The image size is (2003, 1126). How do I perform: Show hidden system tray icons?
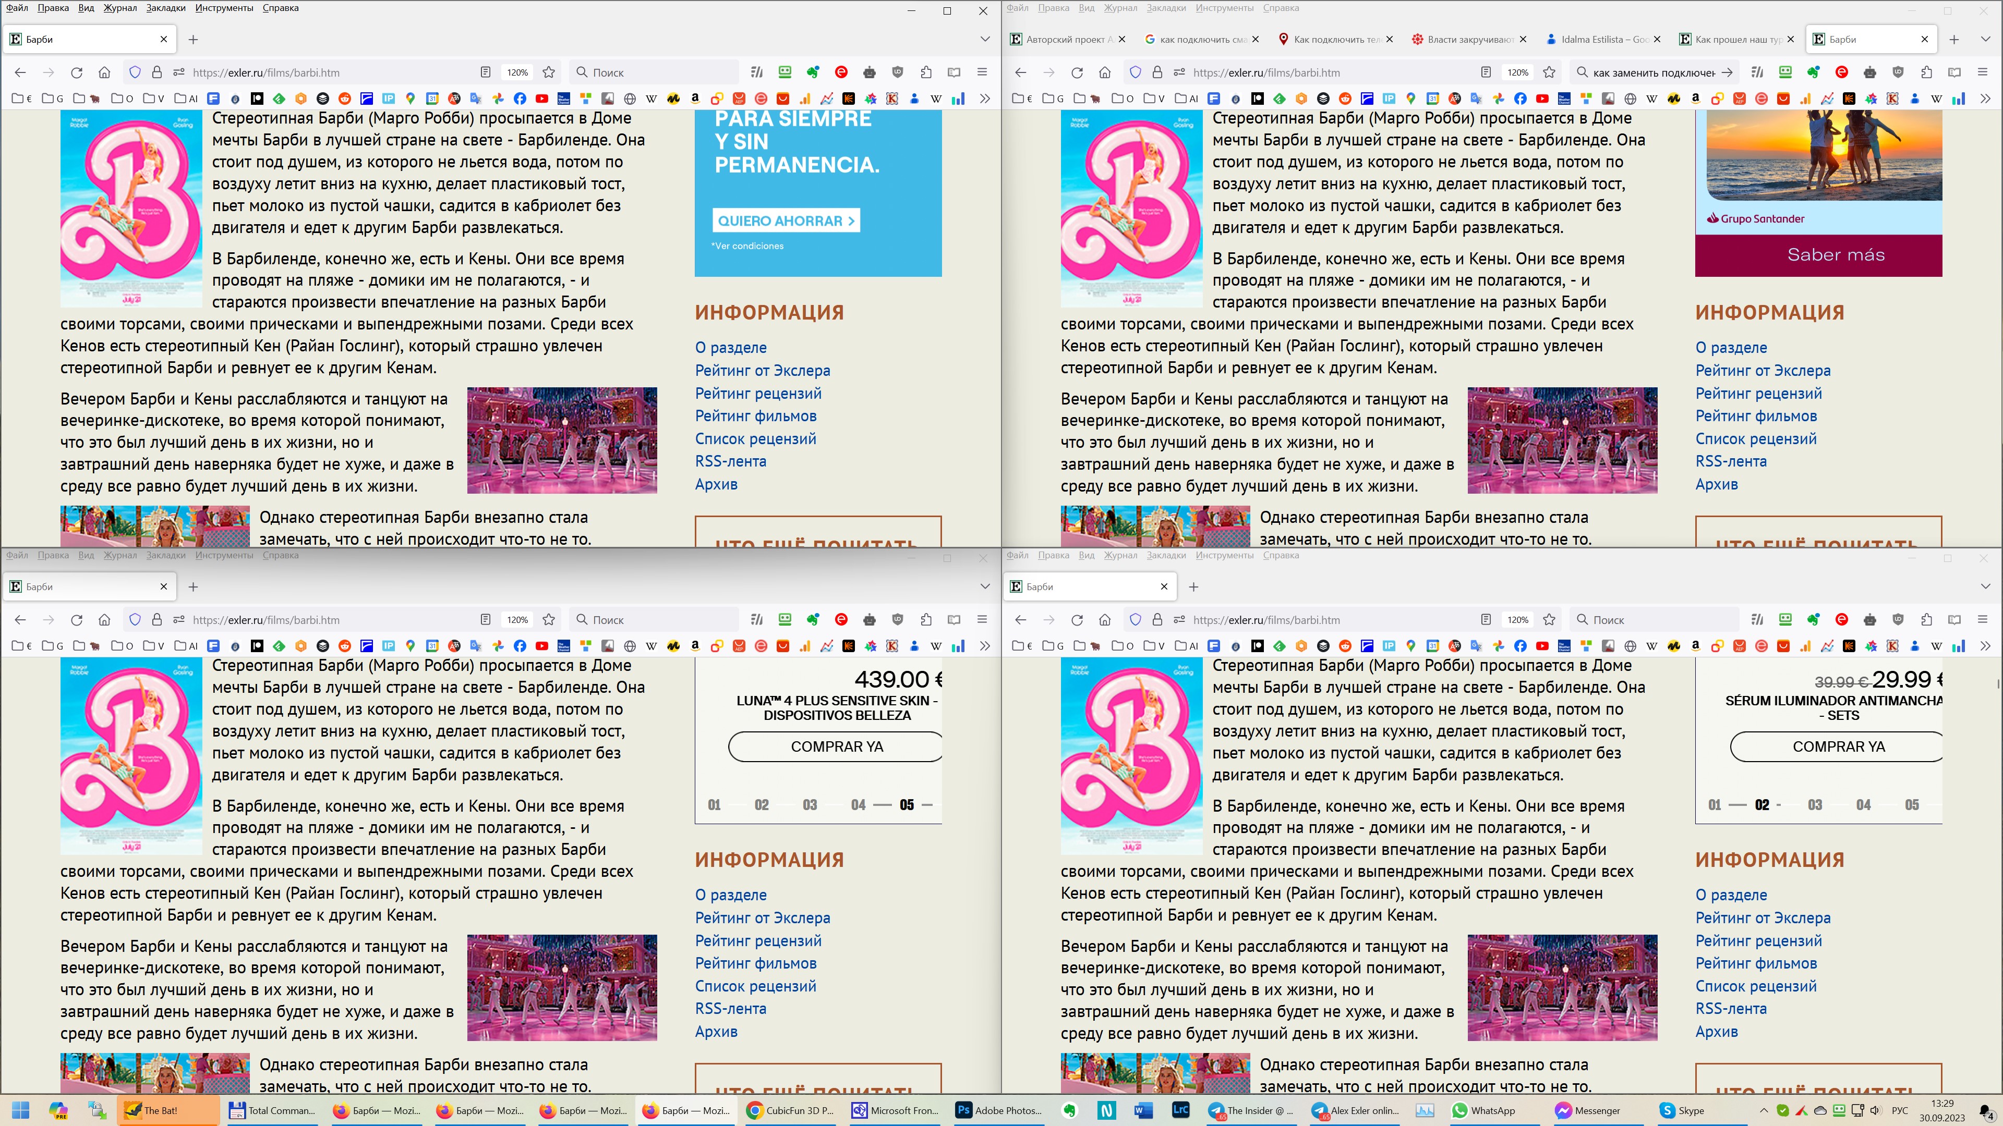(x=1764, y=1110)
